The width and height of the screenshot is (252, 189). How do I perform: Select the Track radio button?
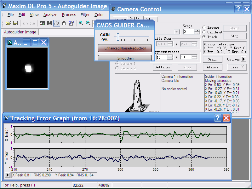[204, 37]
